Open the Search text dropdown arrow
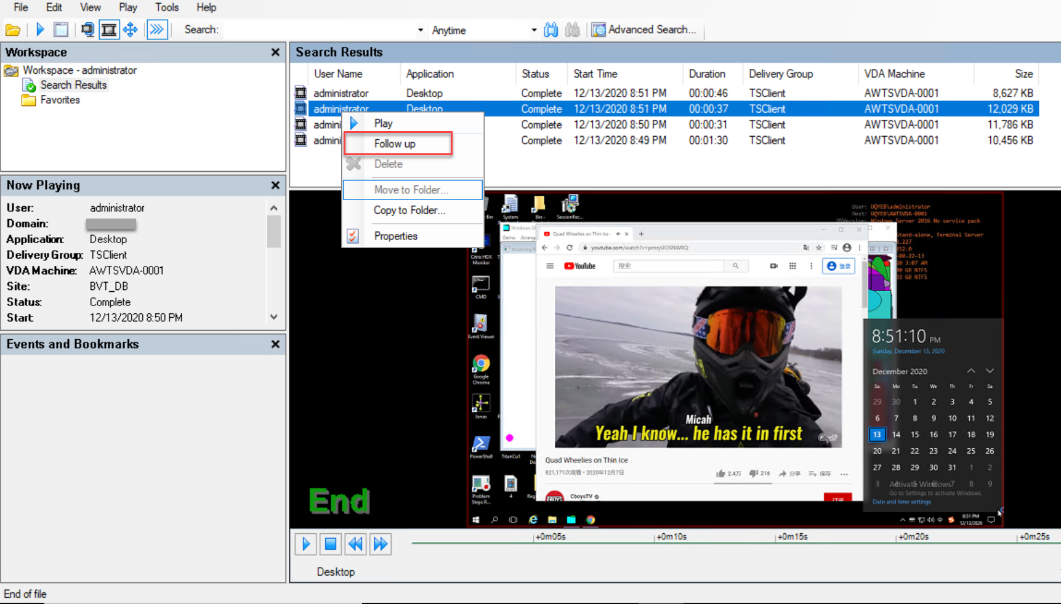The image size is (1061, 604). 420,30
